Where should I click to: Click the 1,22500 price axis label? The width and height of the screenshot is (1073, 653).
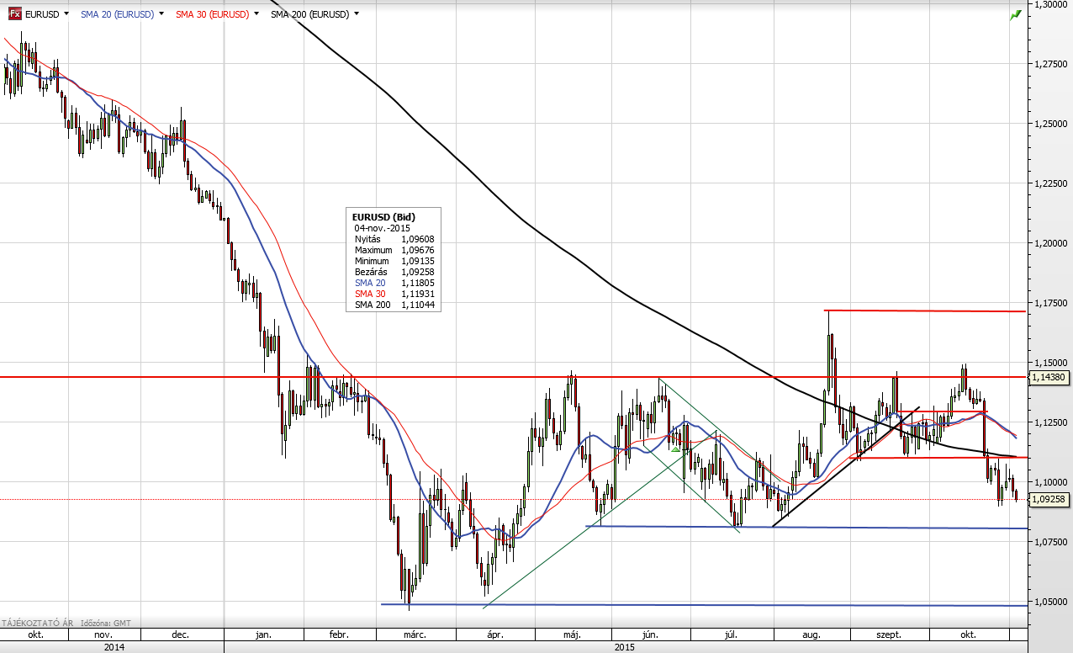click(x=1052, y=183)
